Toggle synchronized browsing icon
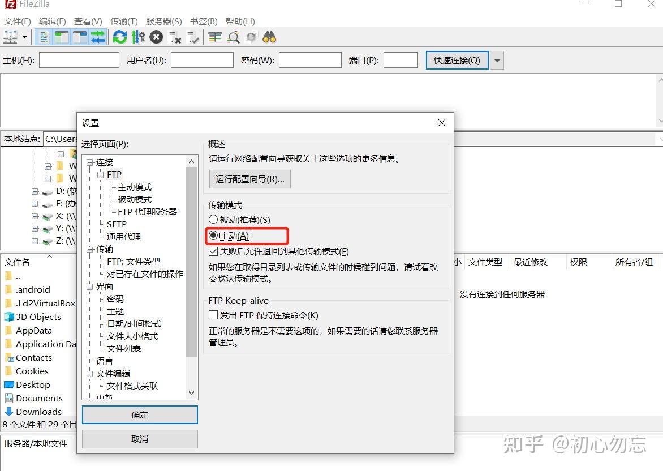 pyautogui.click(x=251, y=37)
